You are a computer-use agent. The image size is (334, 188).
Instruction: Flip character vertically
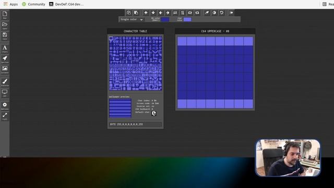(x=183, y=13)
